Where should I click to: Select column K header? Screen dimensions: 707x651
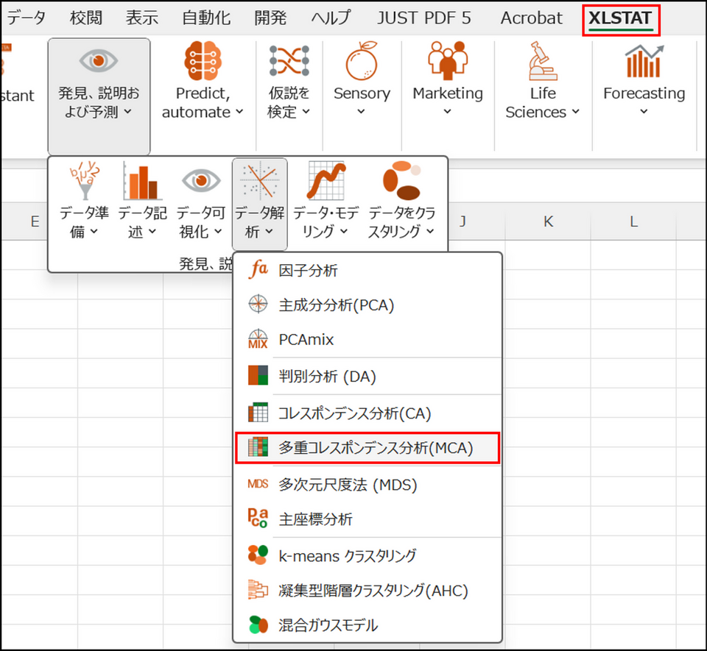tap(548, 221)
